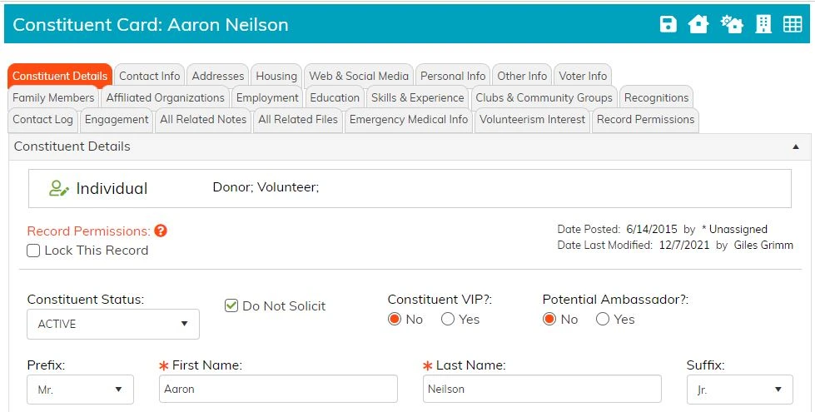This screenshot has width=815, height=412.
Task: Click the Record Permissions help question icon
Action: pos(161,231)
